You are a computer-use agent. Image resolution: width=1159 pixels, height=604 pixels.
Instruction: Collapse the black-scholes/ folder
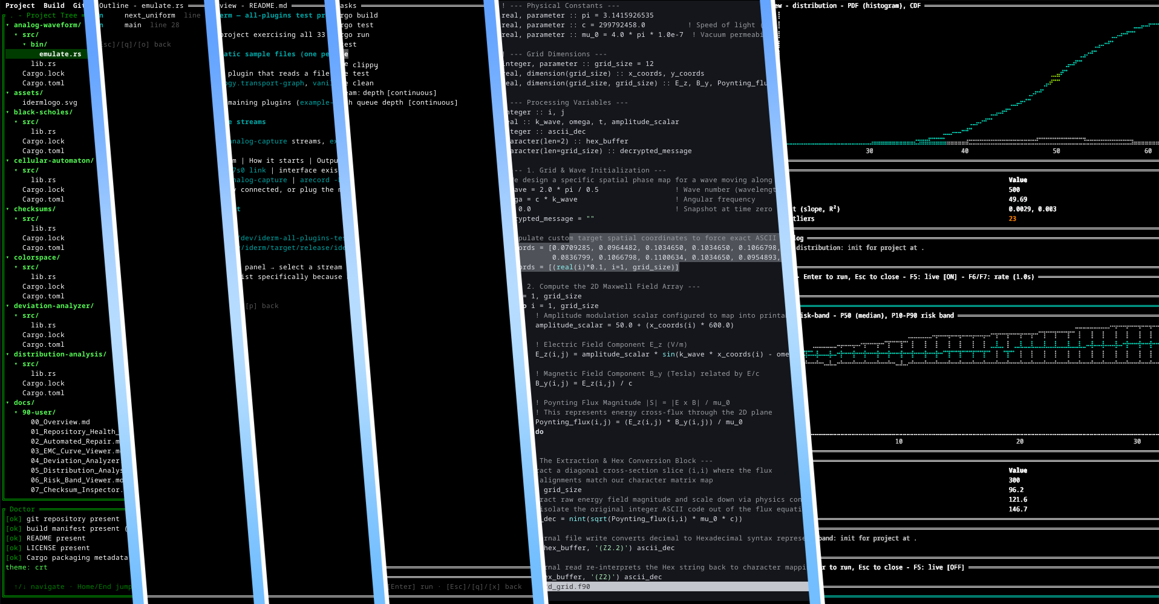(x=8, y=112)
